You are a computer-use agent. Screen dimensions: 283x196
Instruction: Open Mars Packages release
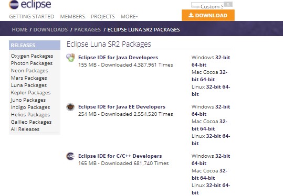click(x=29, y=78)
